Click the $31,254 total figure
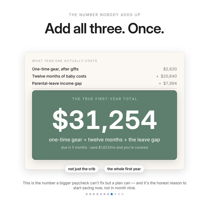Screen dimensions: 209x209 [105, 120]
